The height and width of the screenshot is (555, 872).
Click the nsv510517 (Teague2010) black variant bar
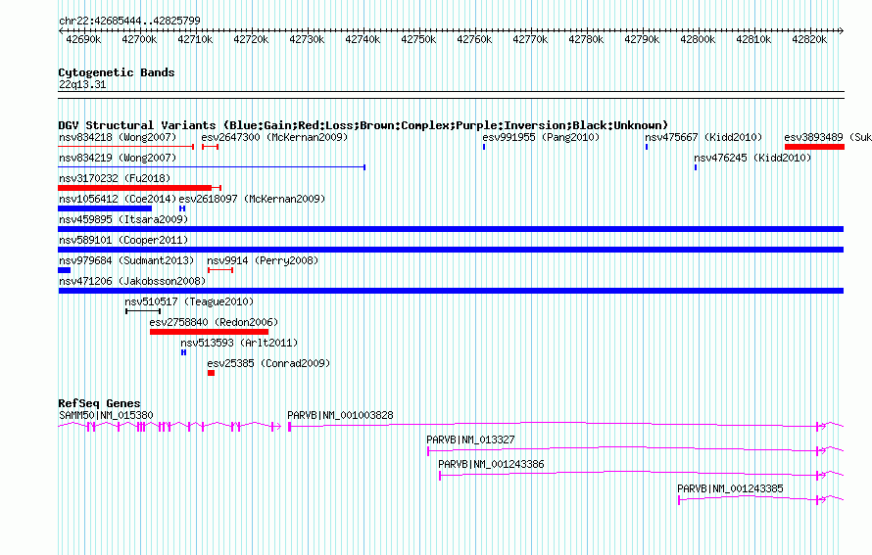pos(143,311)
